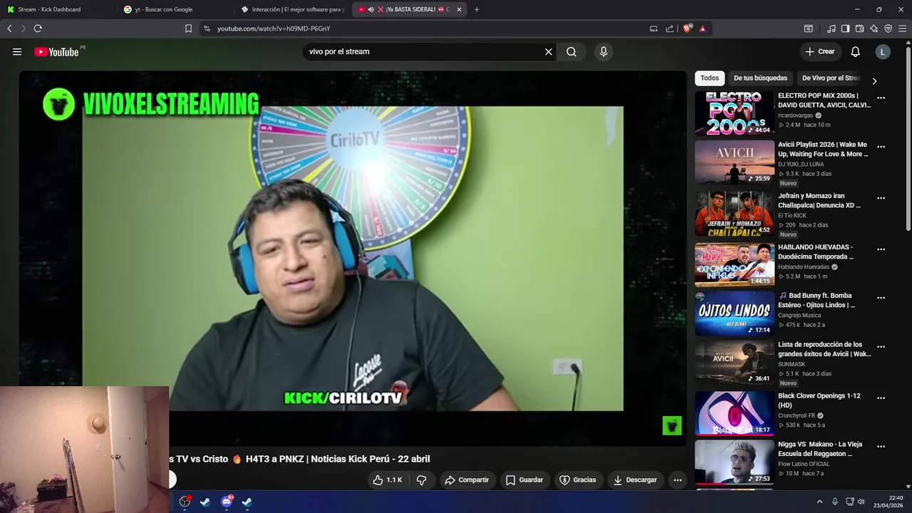Viewport: 912px width, 513px height.
Task: Select the 'Todos' filter chip
Action: [x=710, y=78]
